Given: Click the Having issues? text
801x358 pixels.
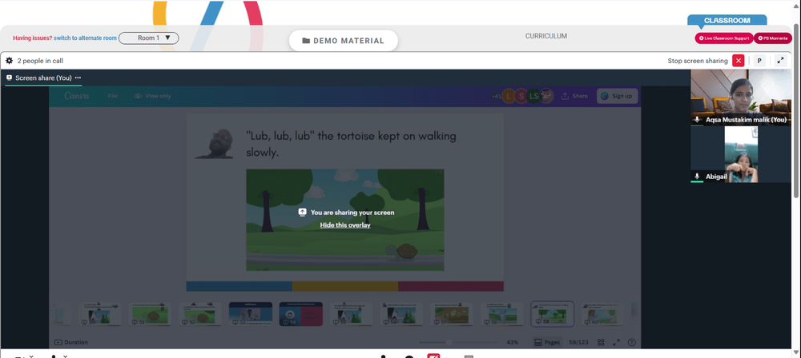Looking at the screenshot, I should pyautogui.click(x=33, y=38).
